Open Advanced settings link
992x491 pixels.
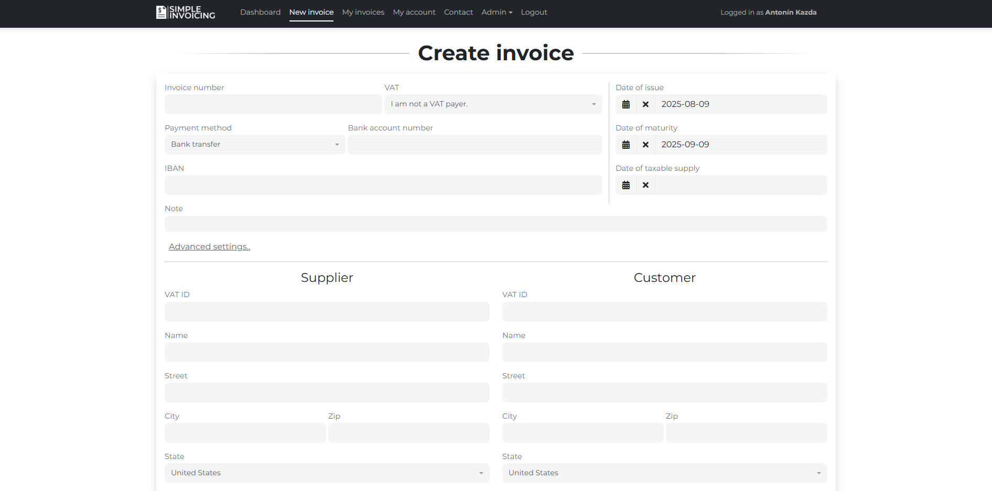pyautogui.click(x=209, y=247)
